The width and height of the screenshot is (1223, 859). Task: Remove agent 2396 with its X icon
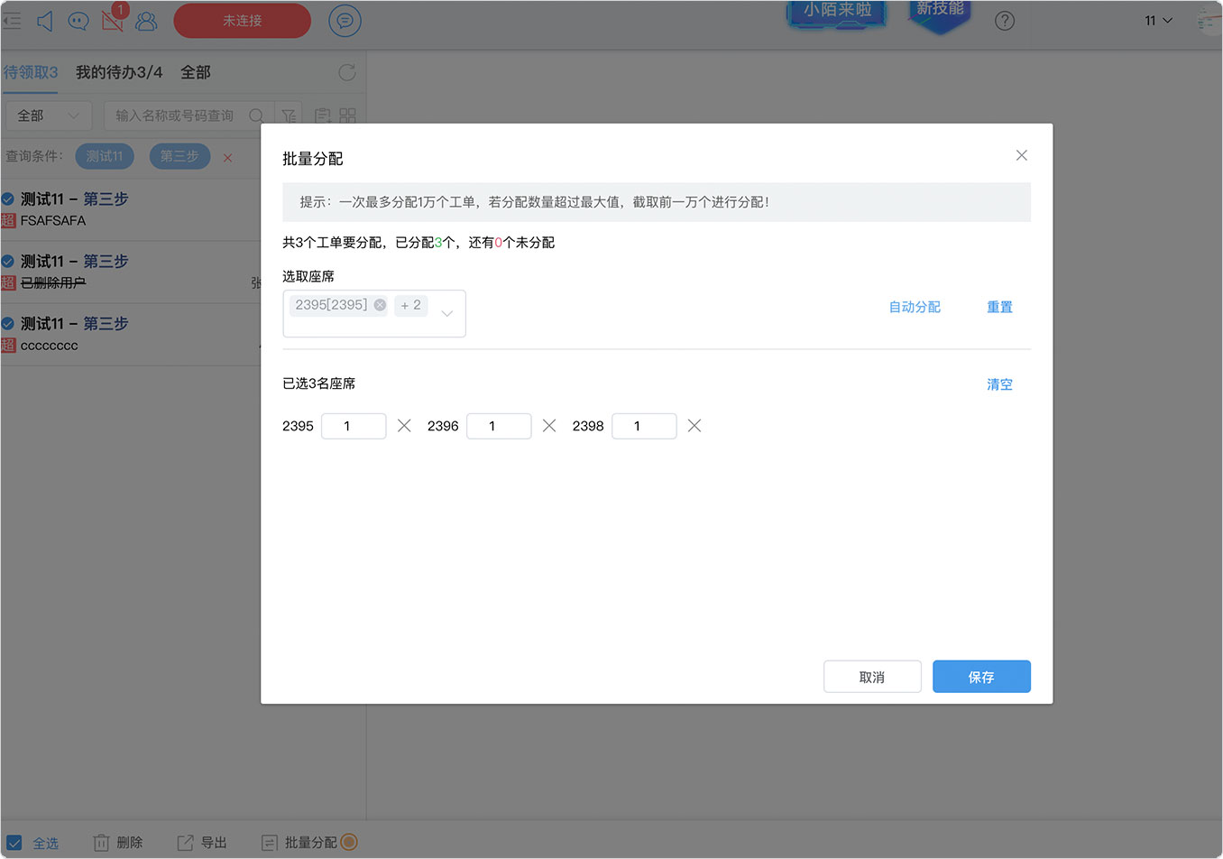(x=549, y=426)
